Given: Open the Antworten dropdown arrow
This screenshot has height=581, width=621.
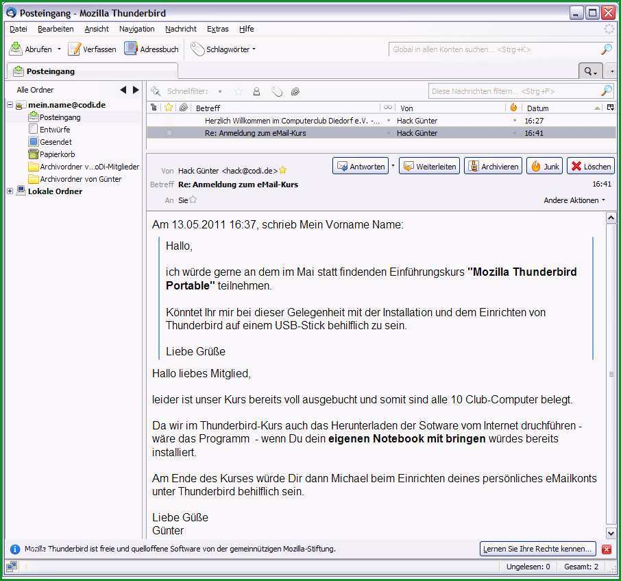Looking at the screenshot, I should [393, 167].
